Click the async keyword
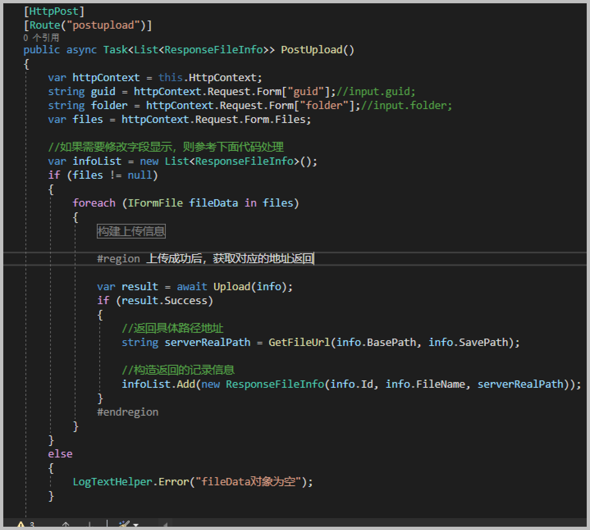This screenshot has height=530, width=590. [x=82, y=50]
